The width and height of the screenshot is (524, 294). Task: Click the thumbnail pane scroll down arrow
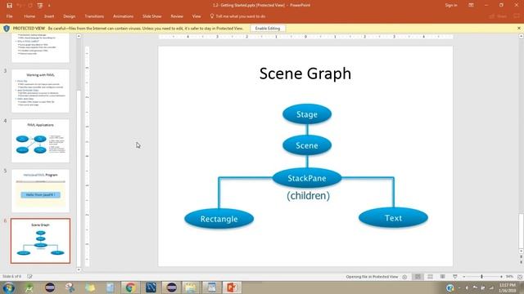point(79,269)
